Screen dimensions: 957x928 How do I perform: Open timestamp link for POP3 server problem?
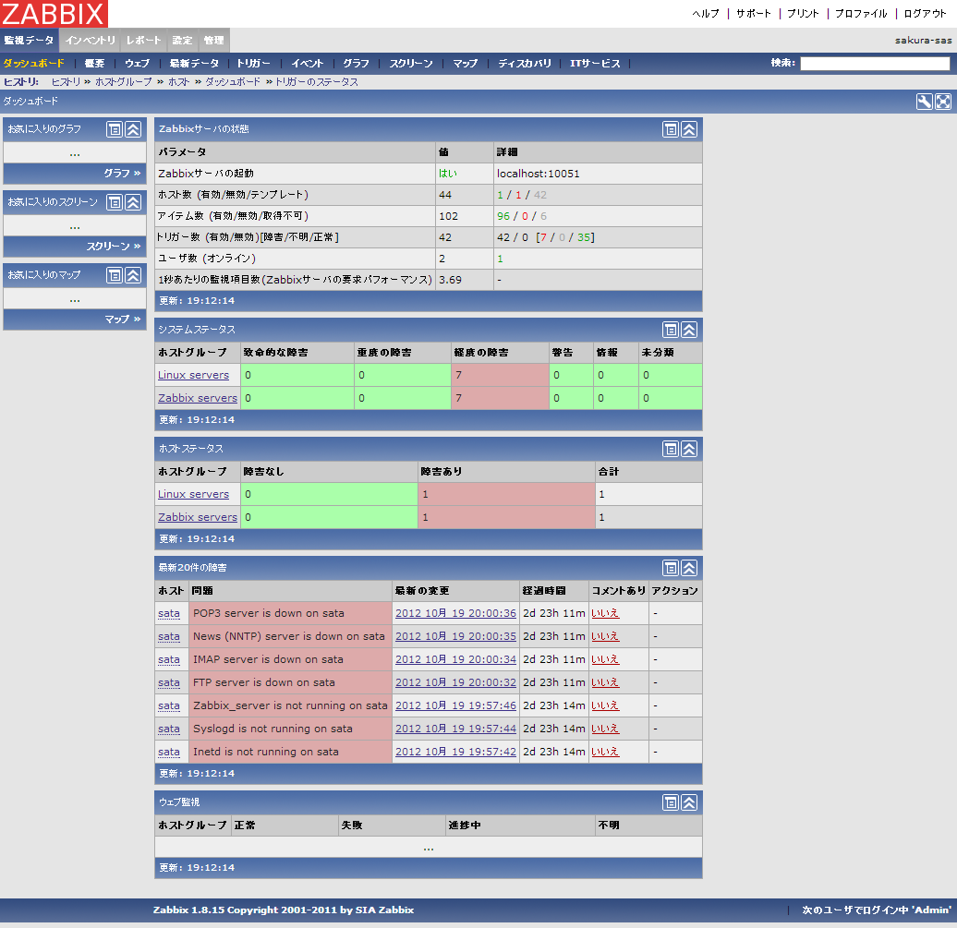[x=455, y=613]
